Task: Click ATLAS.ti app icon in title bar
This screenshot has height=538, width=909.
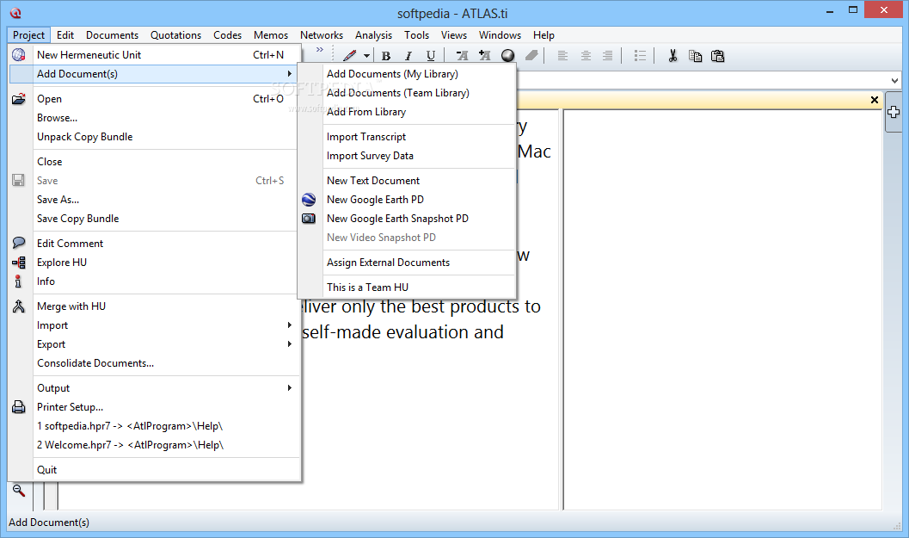Action: pyautogui.click(x=15, y=13)
